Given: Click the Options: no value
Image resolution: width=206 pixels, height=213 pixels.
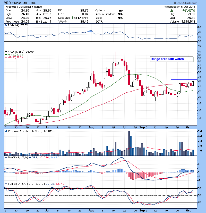Looking at the screenshot, I should (121, 11).
